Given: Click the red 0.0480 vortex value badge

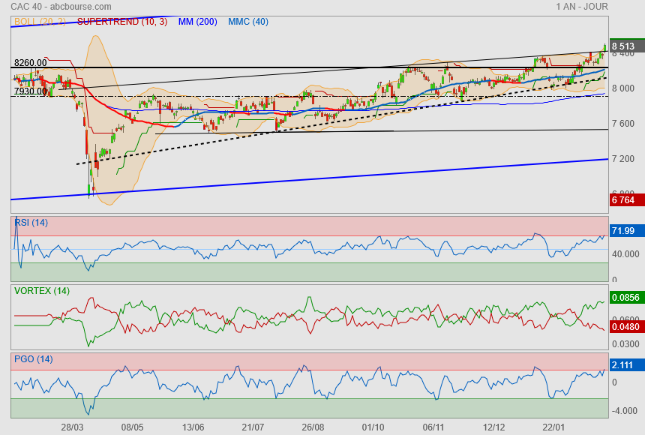Looking at the screenshot, I should 627,327.
